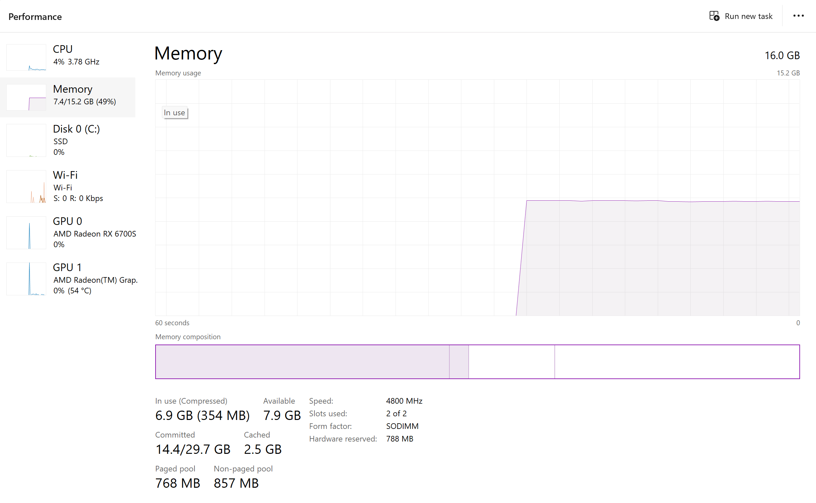Open the Disk 0 (C:) SSD entry
816x503 pixels.
[67, 141]
